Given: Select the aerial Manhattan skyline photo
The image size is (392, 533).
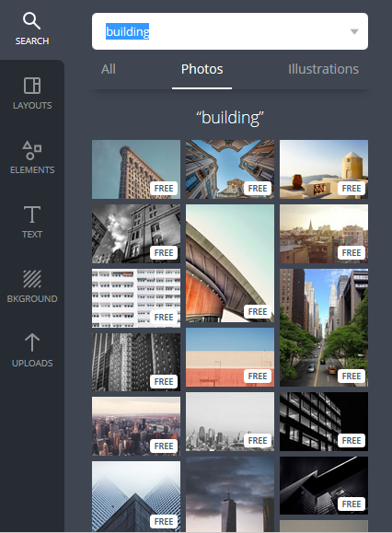Looking at the screenshot, I should 136,426.
